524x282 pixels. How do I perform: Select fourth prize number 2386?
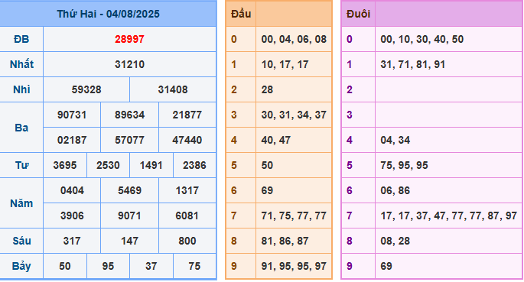click(x=194, y=166)
